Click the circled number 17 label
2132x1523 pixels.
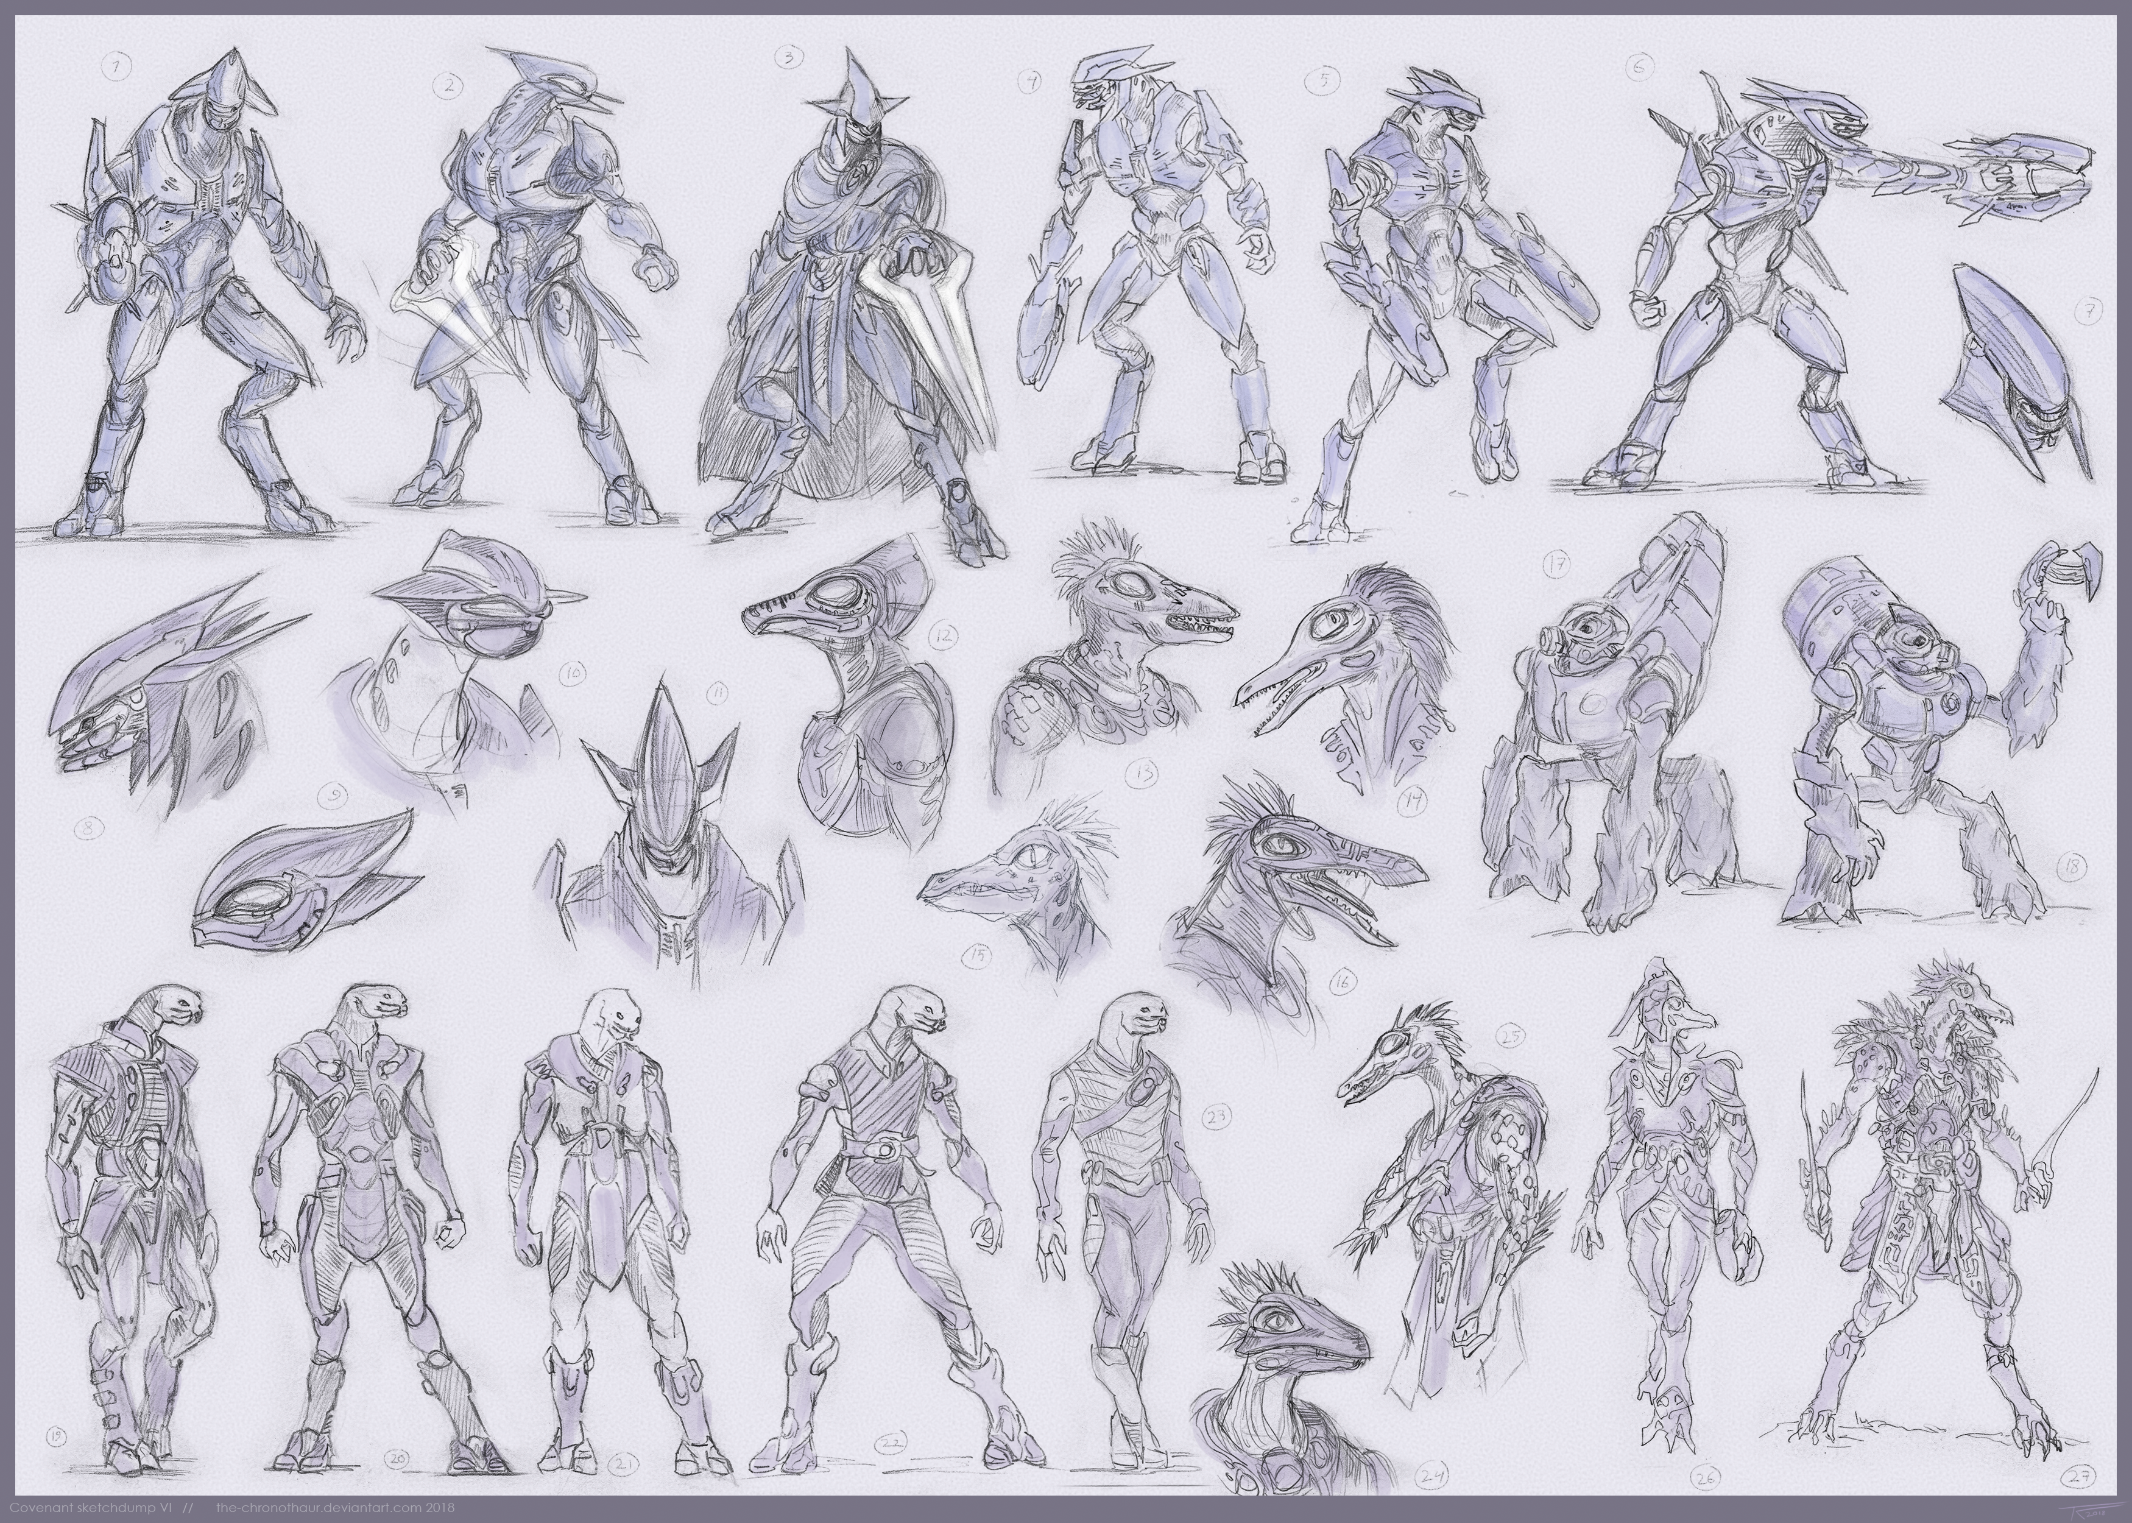(x=1558, y=564)
